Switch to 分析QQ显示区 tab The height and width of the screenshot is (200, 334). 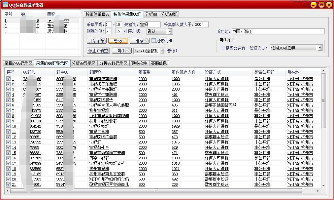click(84, 63)
